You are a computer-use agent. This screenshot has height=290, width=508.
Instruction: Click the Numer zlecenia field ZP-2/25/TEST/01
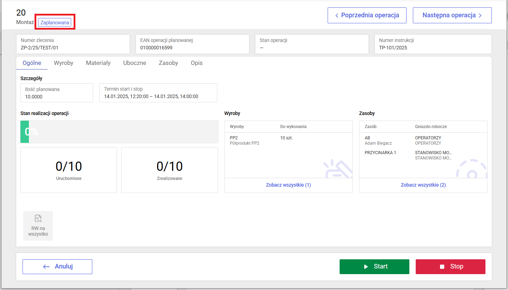(73, 44)
